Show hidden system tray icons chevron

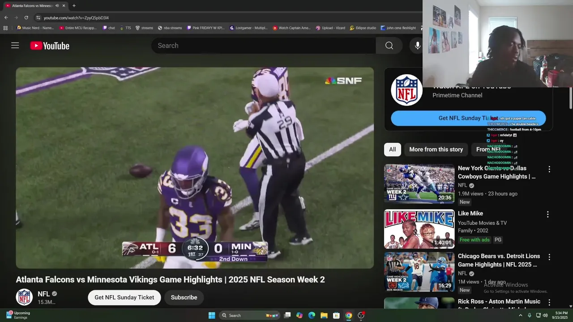pyautogui.click(x=520, y=315)
